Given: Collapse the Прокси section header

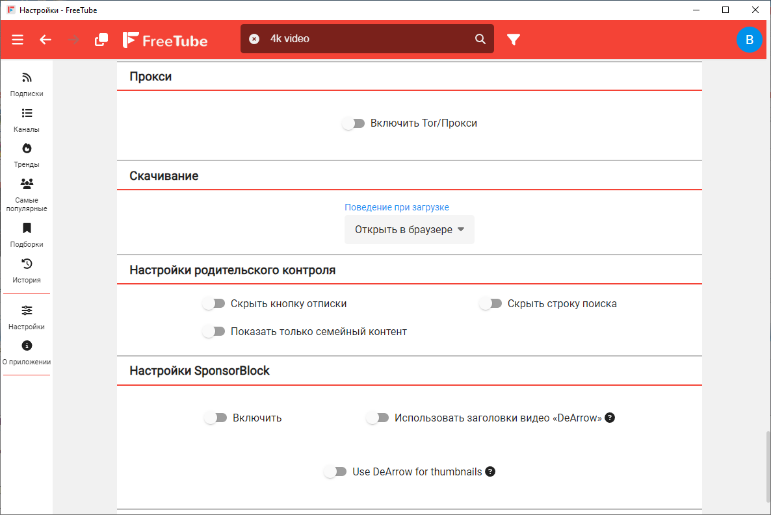Looking at the screenshot, I should coord(150,77).
